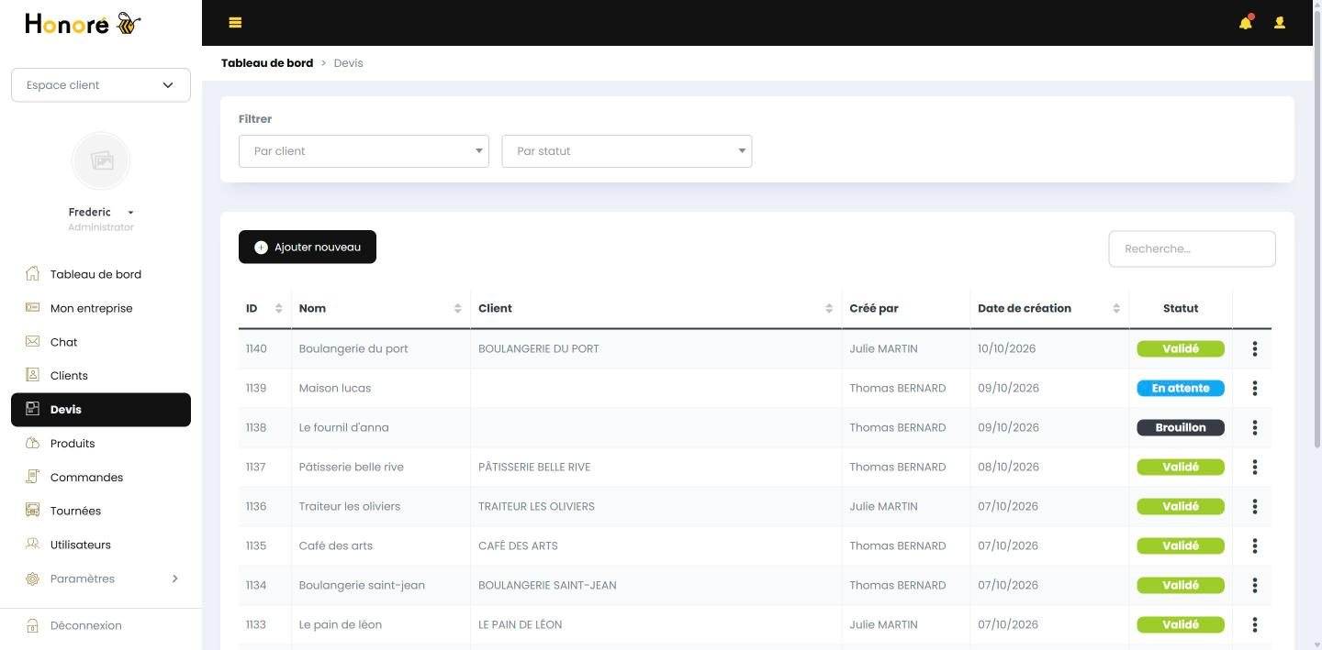The width and height of the screenshot is (1322, 650).
Task: Click the Tournées truck icon
Action: 33,511
